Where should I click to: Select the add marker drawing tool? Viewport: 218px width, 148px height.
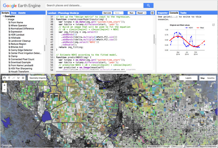(9, 78)
